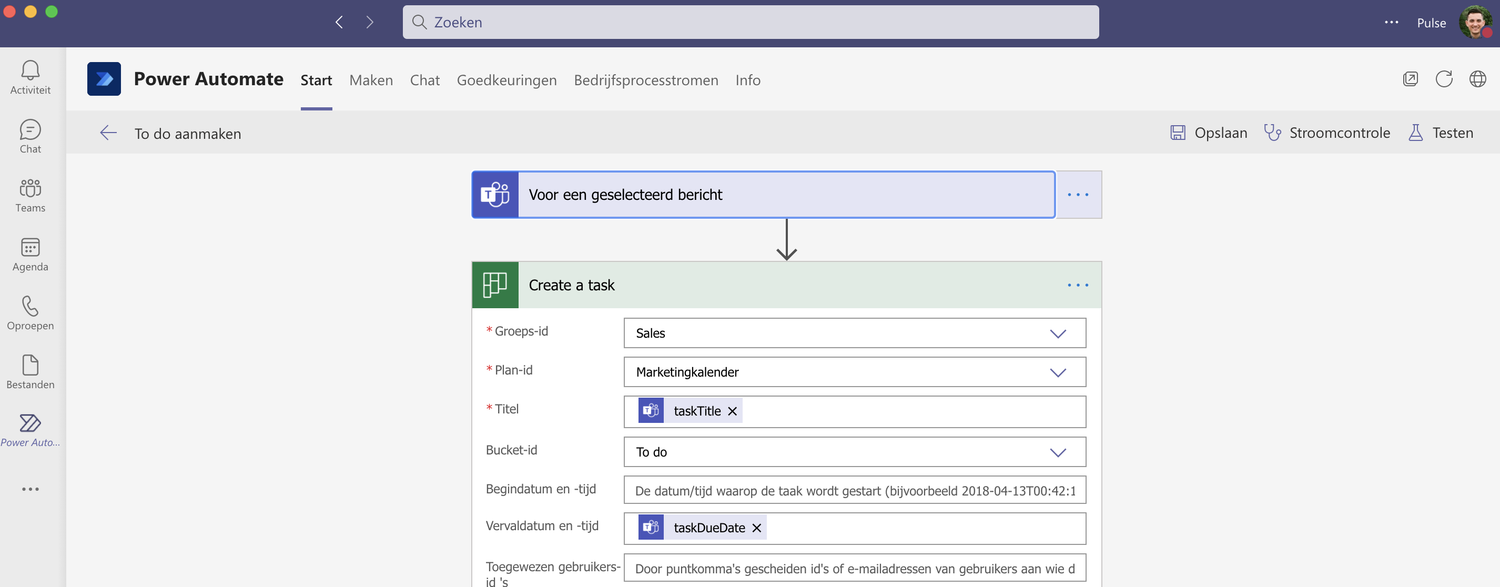The height and width of the screenshot is (587, 1500).
Task: Click the Toegewezen gebruikers-id's field
Action: coord(855,569)
